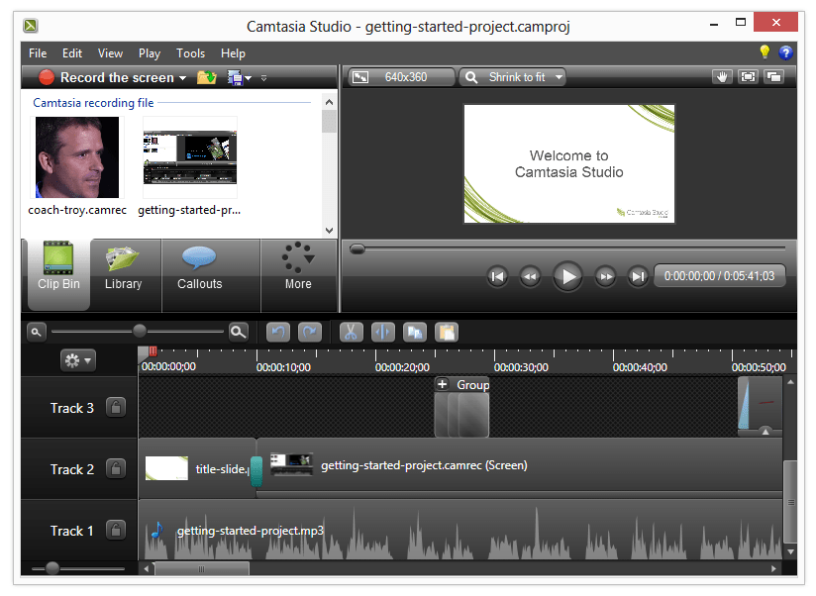Click the Copy icon in timeline toolbar

click(414, 333)
